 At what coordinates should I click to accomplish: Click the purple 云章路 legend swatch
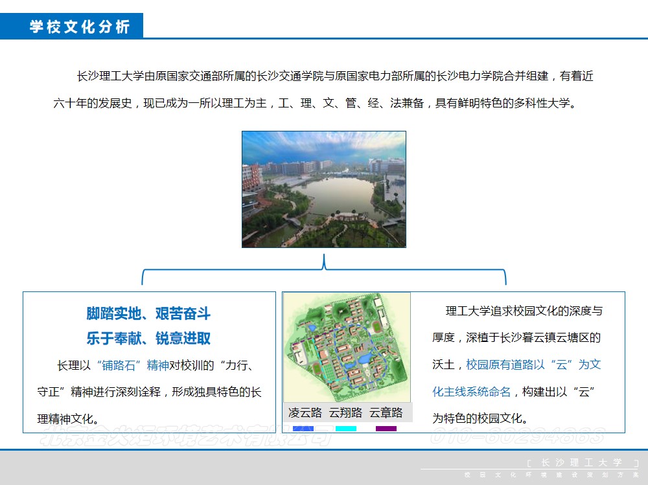(x=386, y=429)
